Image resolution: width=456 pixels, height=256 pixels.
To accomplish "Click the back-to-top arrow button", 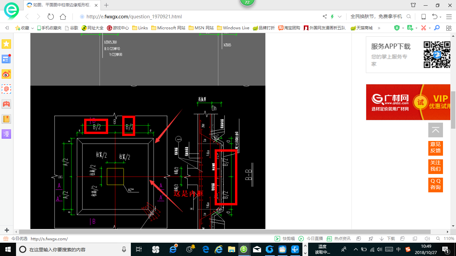I will [436, 130].
